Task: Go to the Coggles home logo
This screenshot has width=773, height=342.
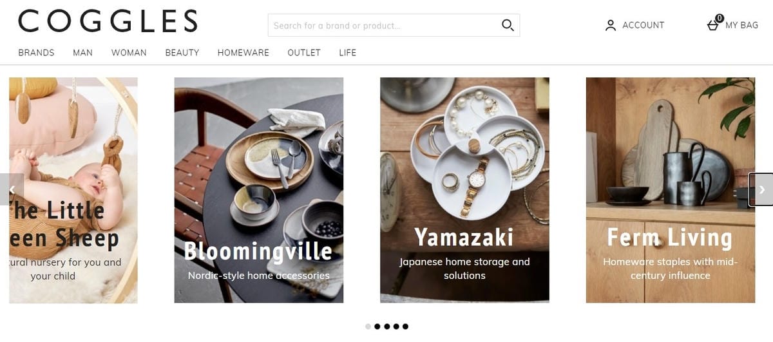Action: (108, 21)
